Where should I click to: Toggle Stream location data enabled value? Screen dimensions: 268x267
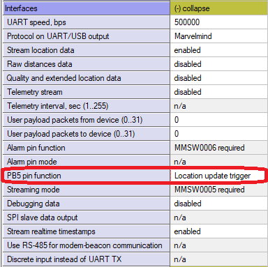[218, 50]
